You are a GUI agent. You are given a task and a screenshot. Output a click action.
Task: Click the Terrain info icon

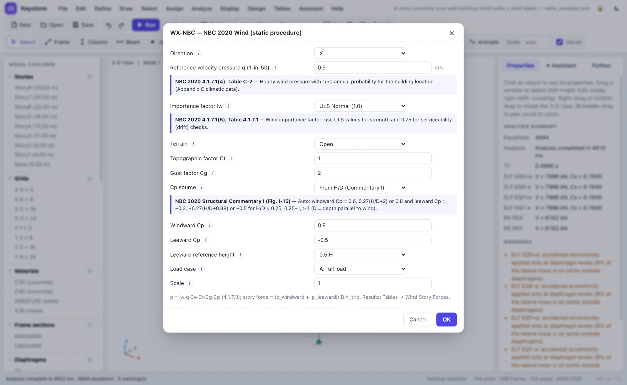[193, 144]
